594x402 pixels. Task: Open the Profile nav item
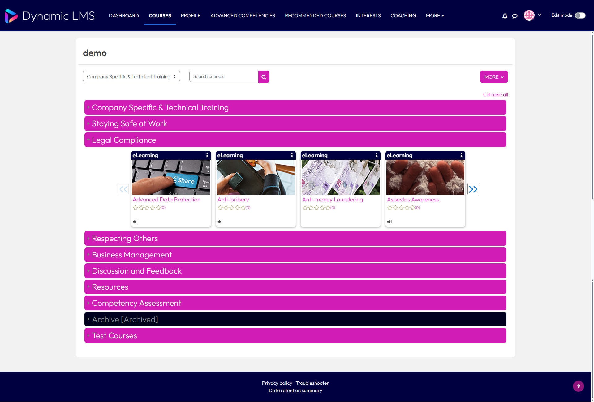[191, 16]
